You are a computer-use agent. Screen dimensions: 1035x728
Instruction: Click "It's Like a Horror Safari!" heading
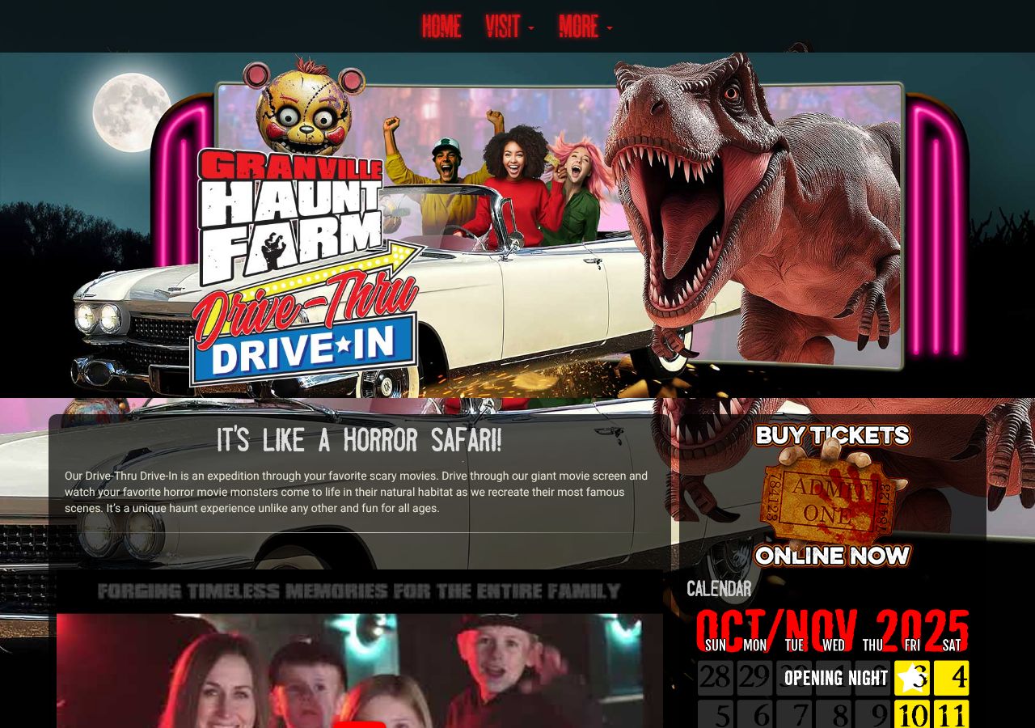tap(360, 441)
